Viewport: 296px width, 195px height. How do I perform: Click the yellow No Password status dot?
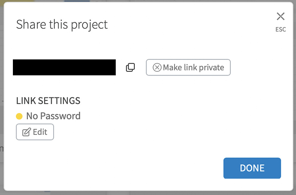pyautogui.click(x=19, y=116)
